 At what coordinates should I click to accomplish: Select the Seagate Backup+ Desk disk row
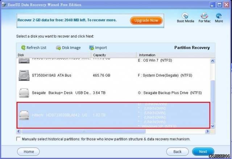click(x=113, y=93)
